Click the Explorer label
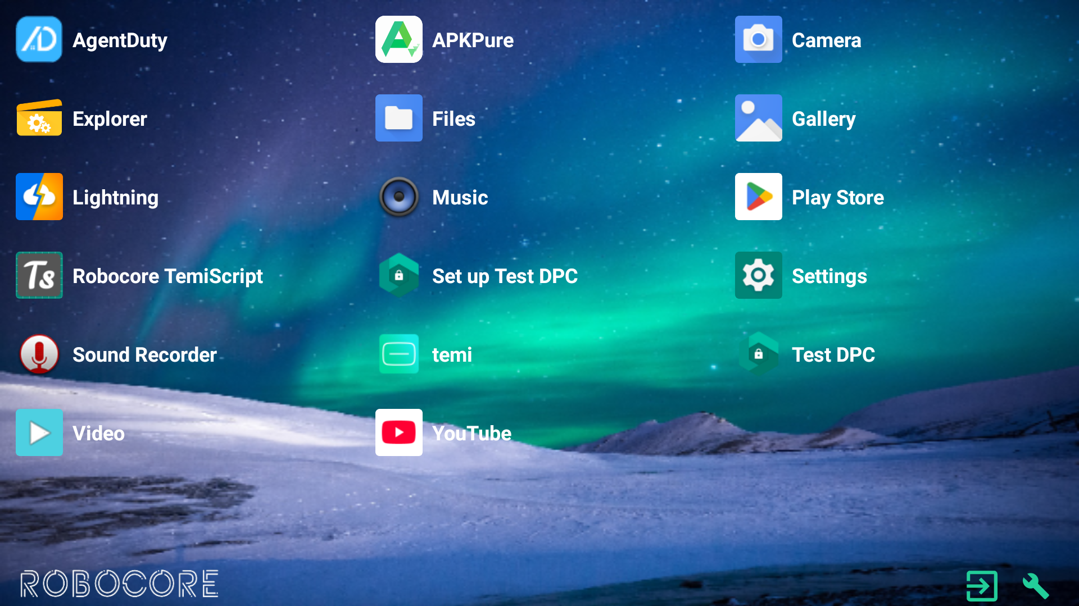Screen dimensions: 1079x606 click(110, 119)
